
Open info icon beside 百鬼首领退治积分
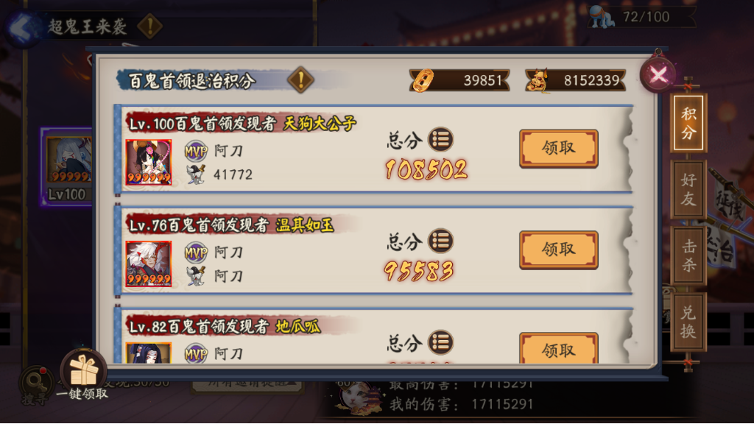click(x=300, y=79)
